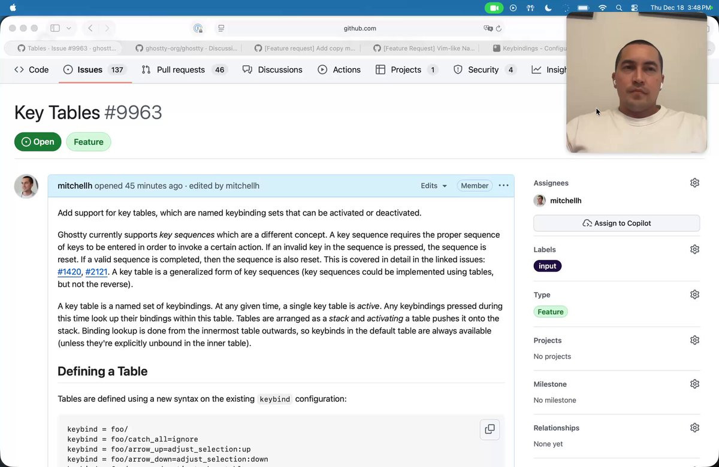Click the input label

coord(548,266)
